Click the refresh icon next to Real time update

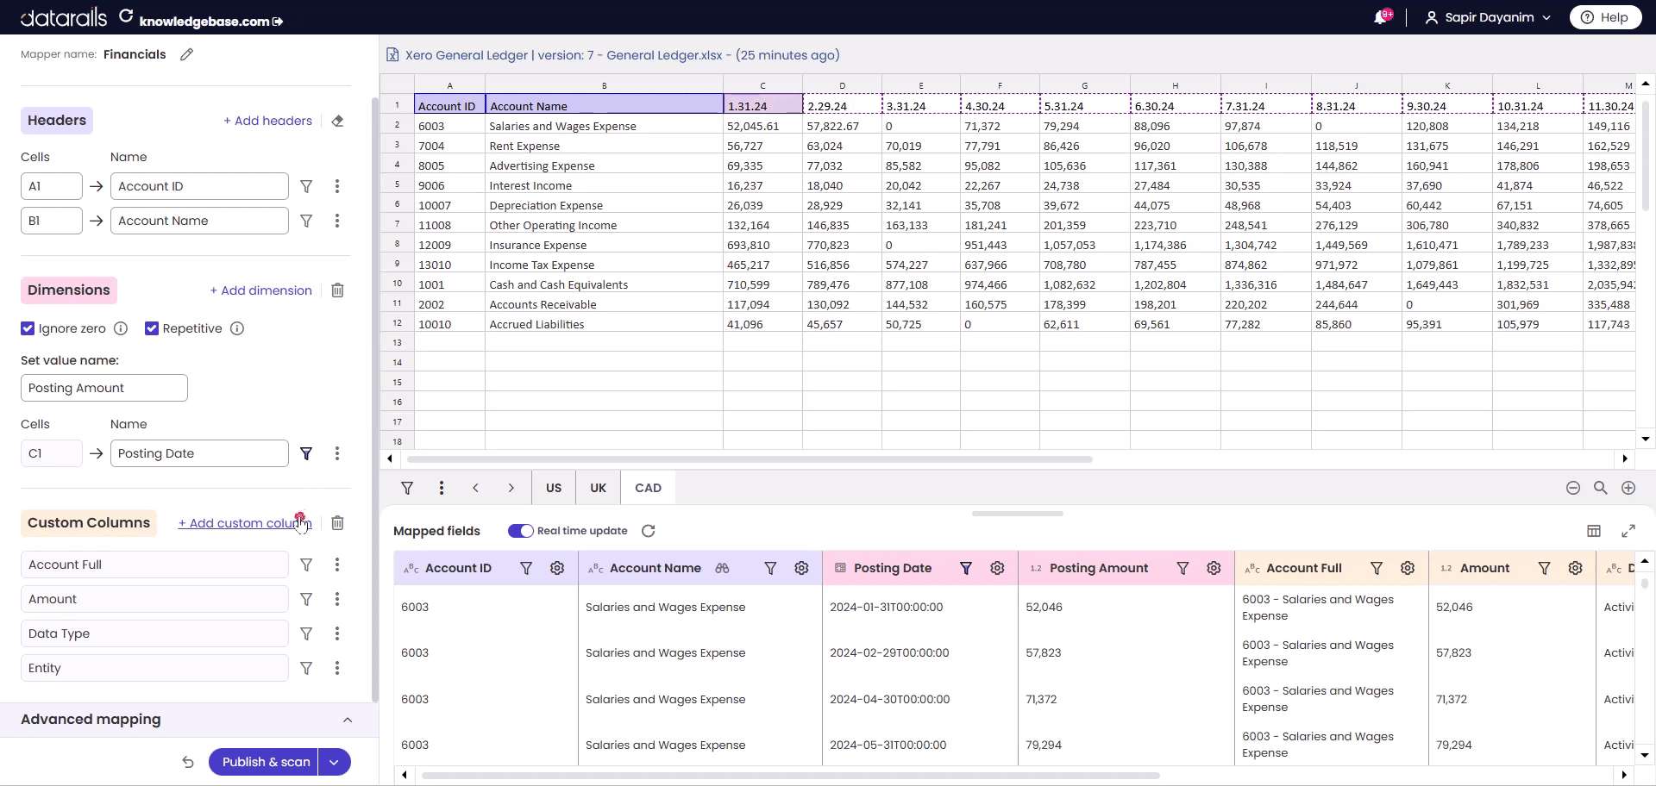click(x=649, y=531)
